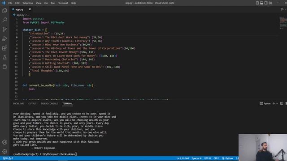Open the launch profile dropdown arrow
The height and width of the screenshot is (161, 287).
[277, 103]
